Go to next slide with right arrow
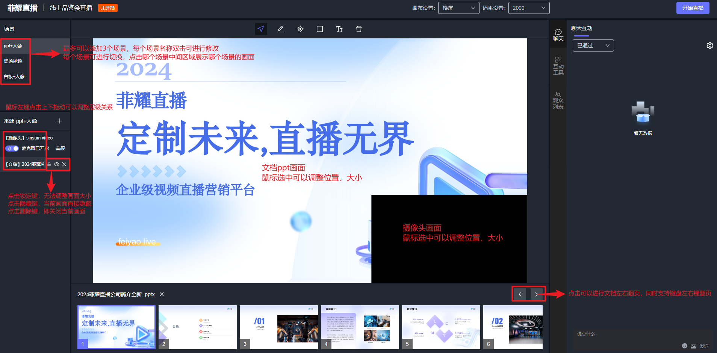Image resolution: width=717 pixels, height=353 pixels. coord(536,294)
